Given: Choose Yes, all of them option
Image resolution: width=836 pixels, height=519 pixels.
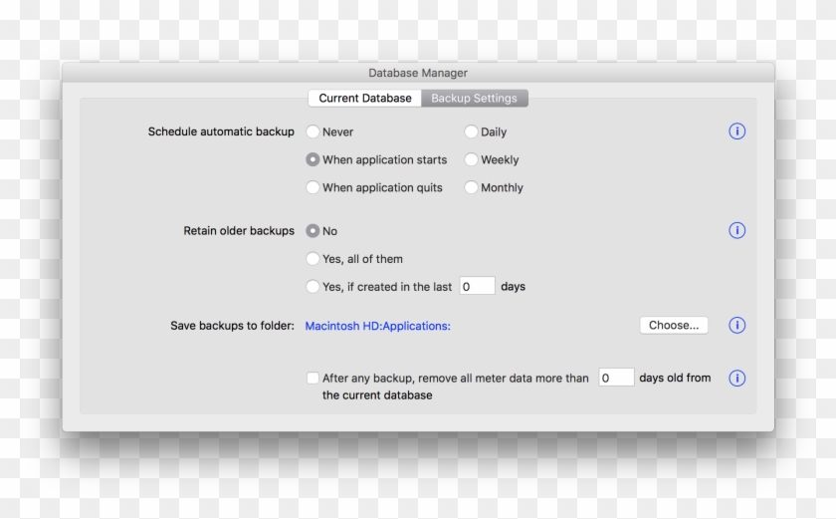Looking at the screenshot, I should (313, 259).
